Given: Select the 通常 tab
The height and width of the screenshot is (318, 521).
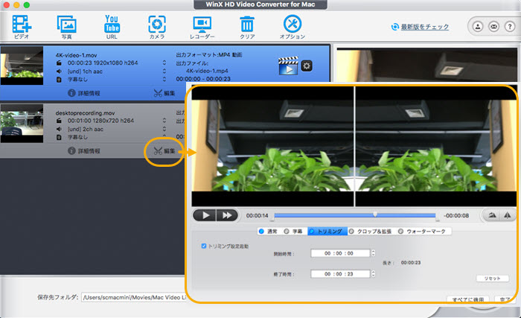Looking at the screenshot, I should click(x=269, y=231).
